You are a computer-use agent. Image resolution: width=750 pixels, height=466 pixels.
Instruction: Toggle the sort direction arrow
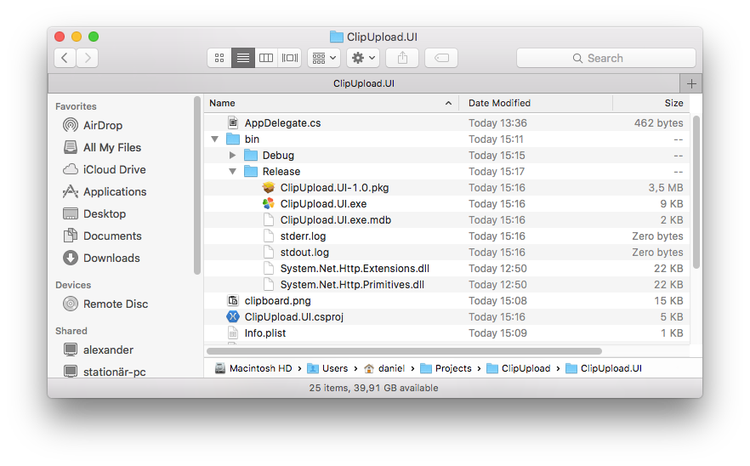point(448,103)
